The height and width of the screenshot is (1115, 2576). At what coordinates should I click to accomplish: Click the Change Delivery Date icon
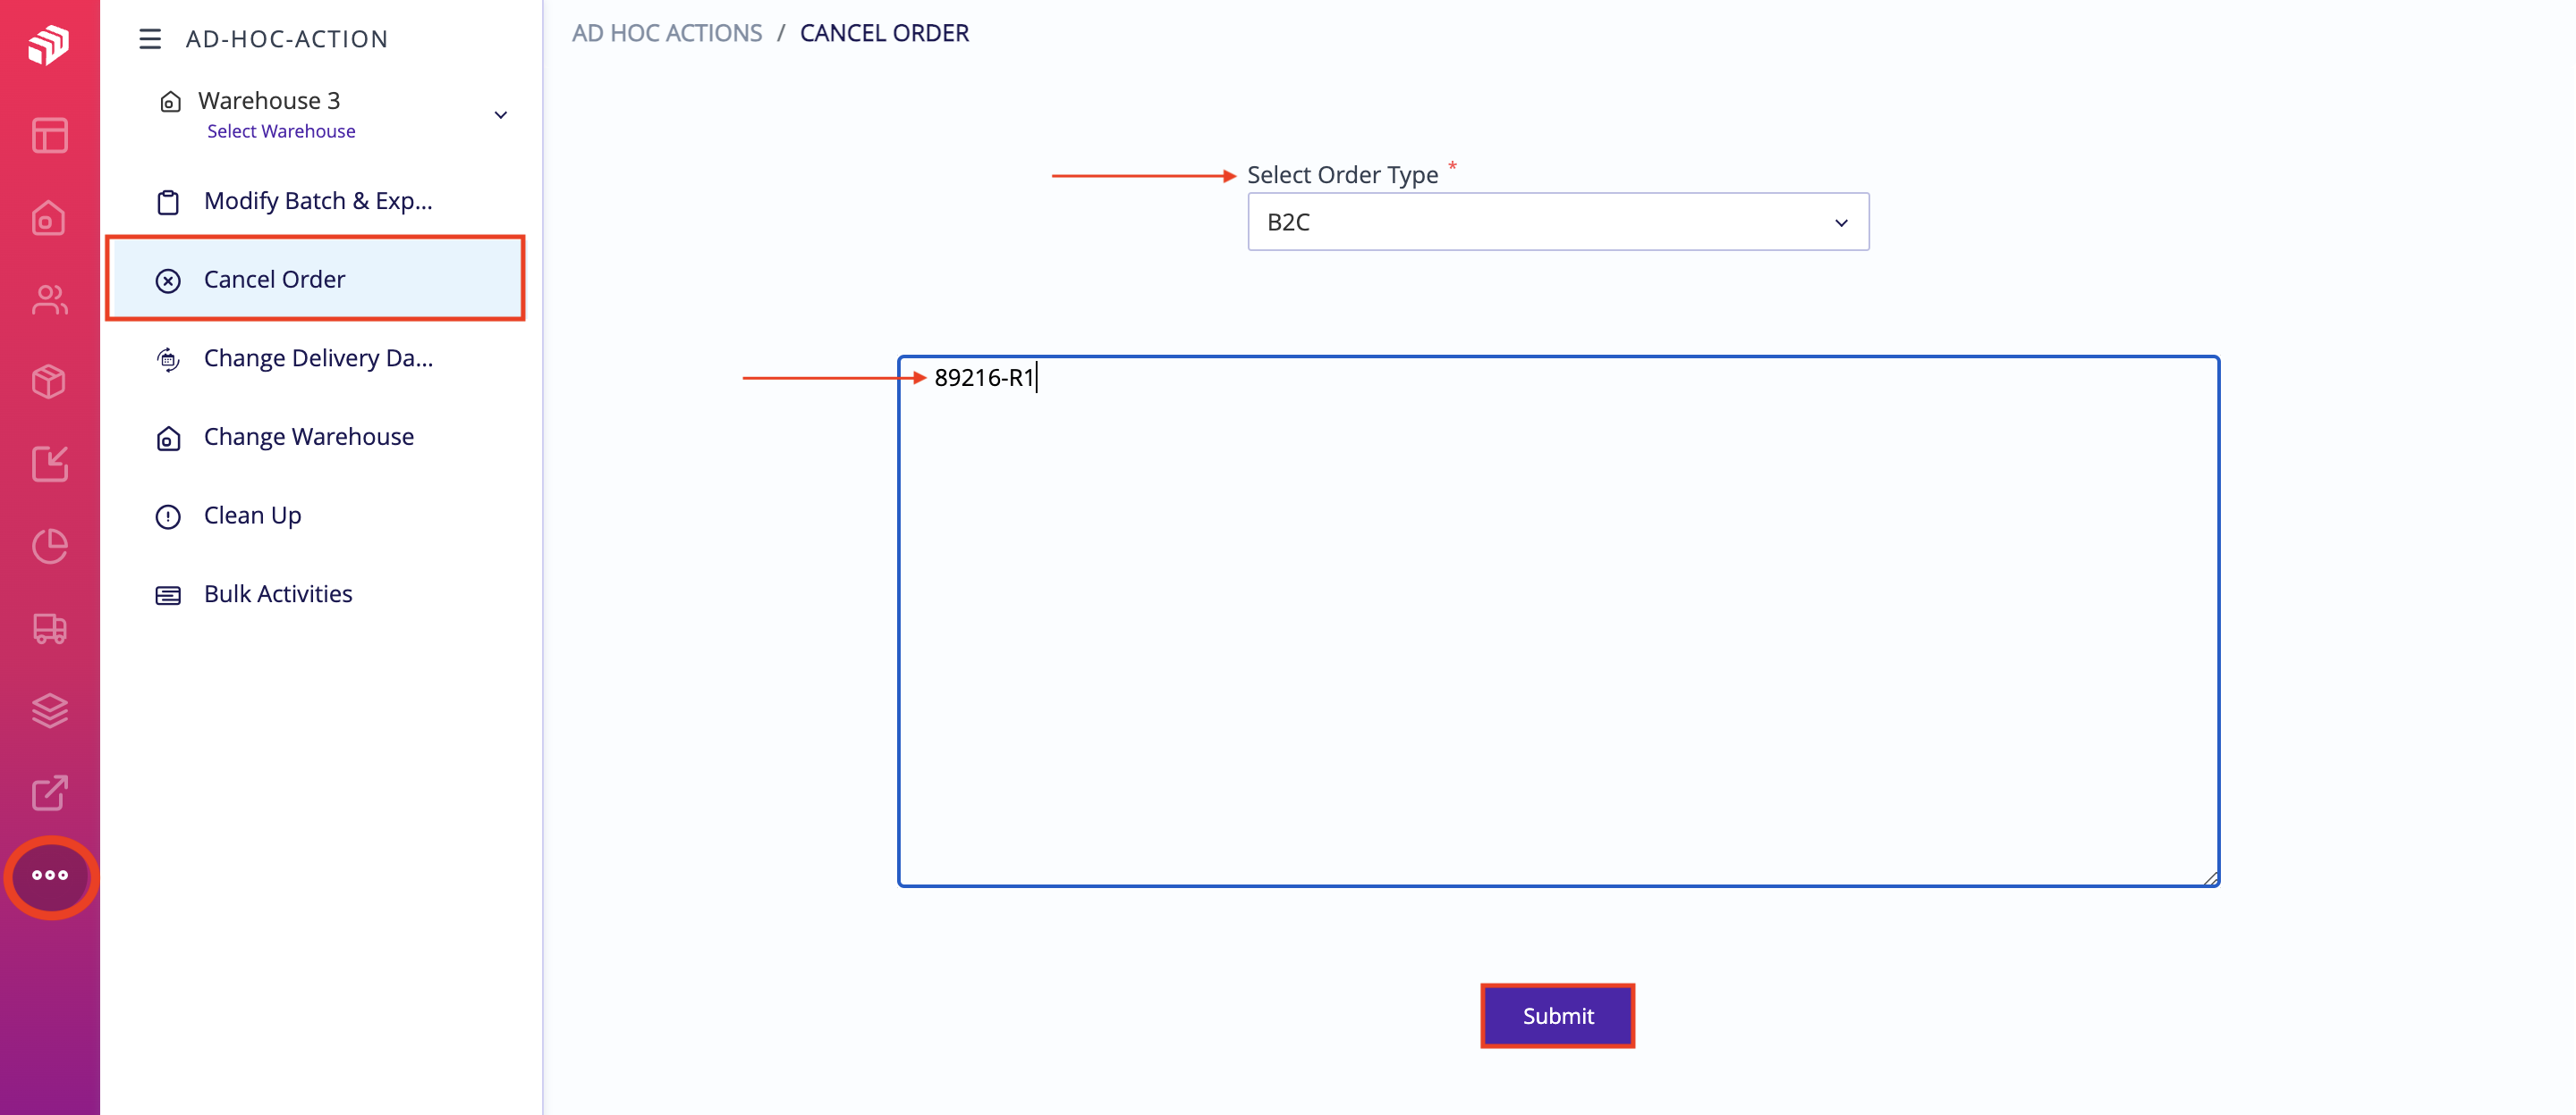tap(168, 360)
